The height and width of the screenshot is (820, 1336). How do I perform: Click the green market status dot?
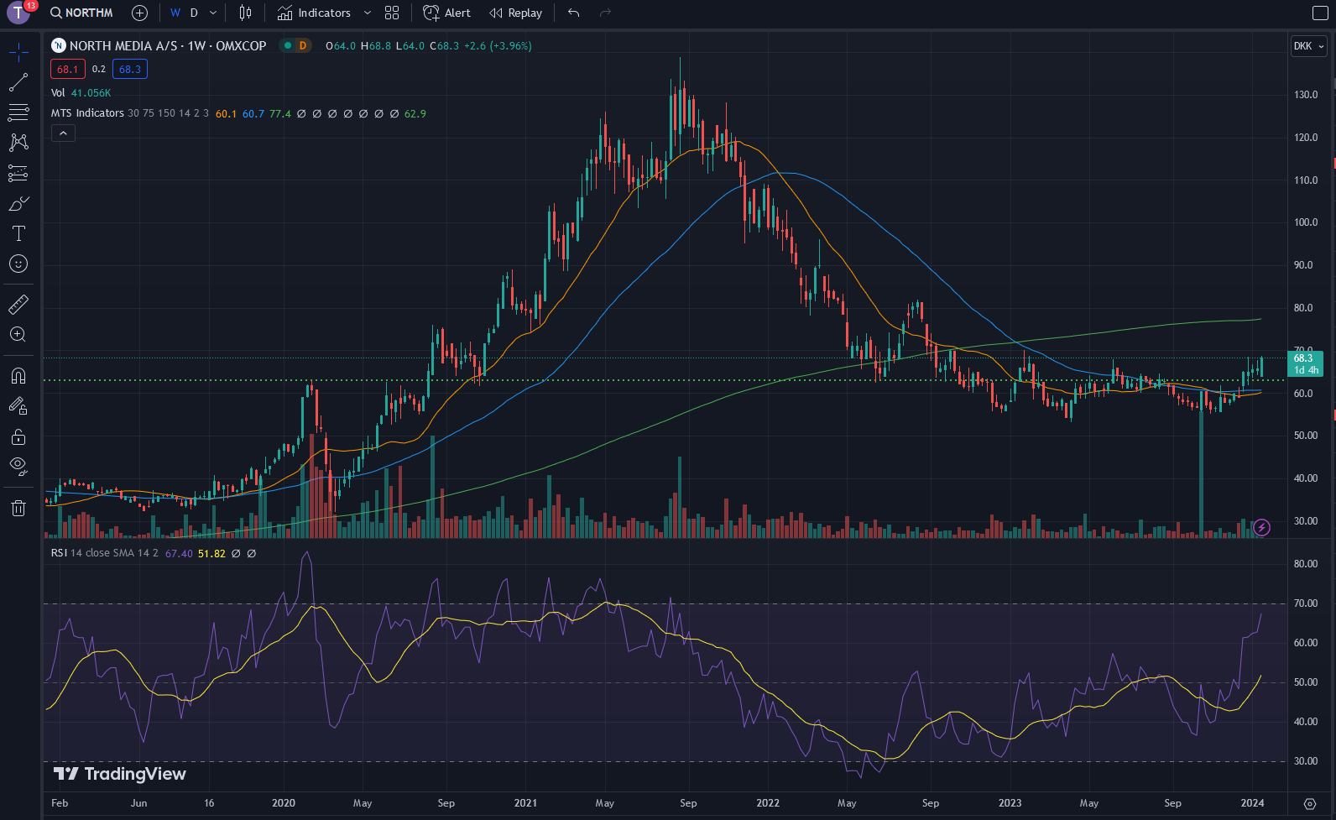[288, 45]
